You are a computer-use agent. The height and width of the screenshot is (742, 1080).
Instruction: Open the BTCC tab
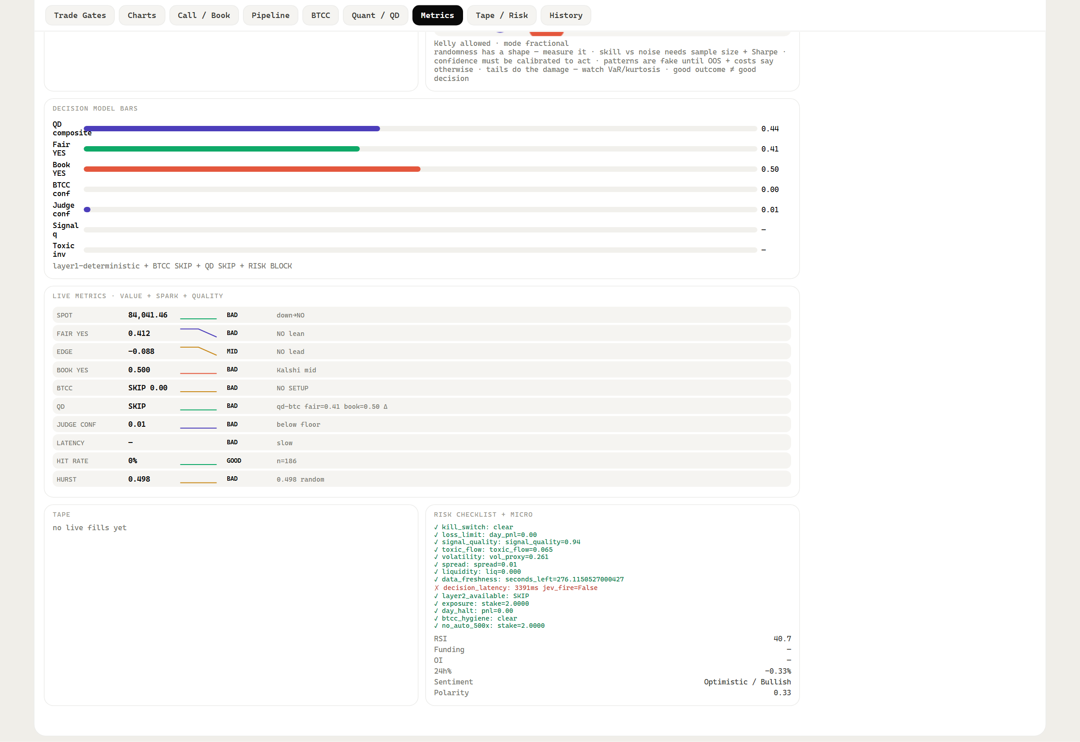pyautogui.click(x=320, y=15)
